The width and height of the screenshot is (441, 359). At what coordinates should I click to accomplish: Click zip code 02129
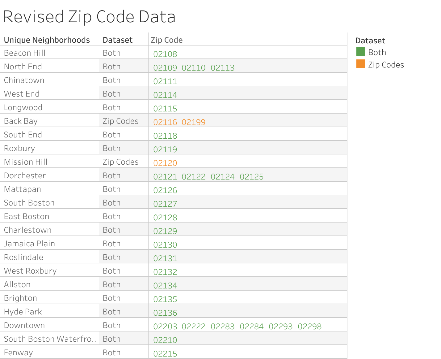click(x=165, y=231)
